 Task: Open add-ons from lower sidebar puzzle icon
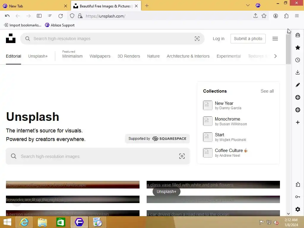[298, 184]
